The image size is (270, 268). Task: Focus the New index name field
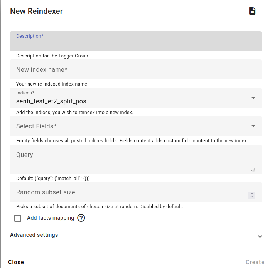[x=136, y=69]
